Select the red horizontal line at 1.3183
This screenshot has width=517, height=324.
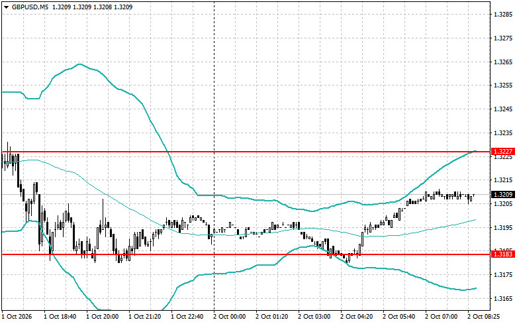[246, 254]
